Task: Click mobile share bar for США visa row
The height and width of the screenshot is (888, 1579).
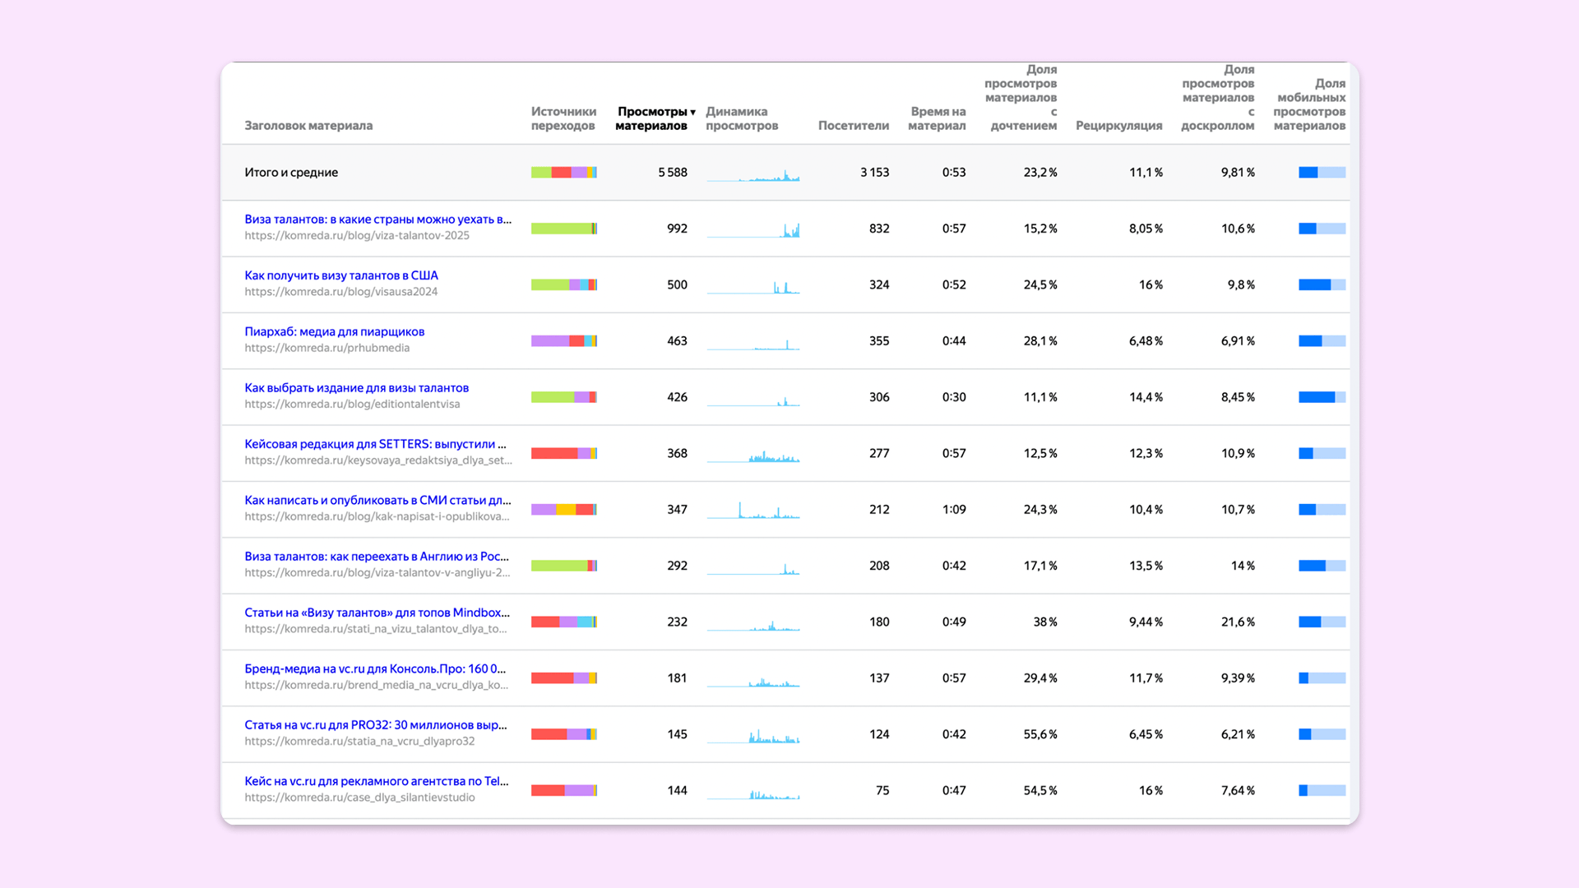Action: click(1322, 284)
